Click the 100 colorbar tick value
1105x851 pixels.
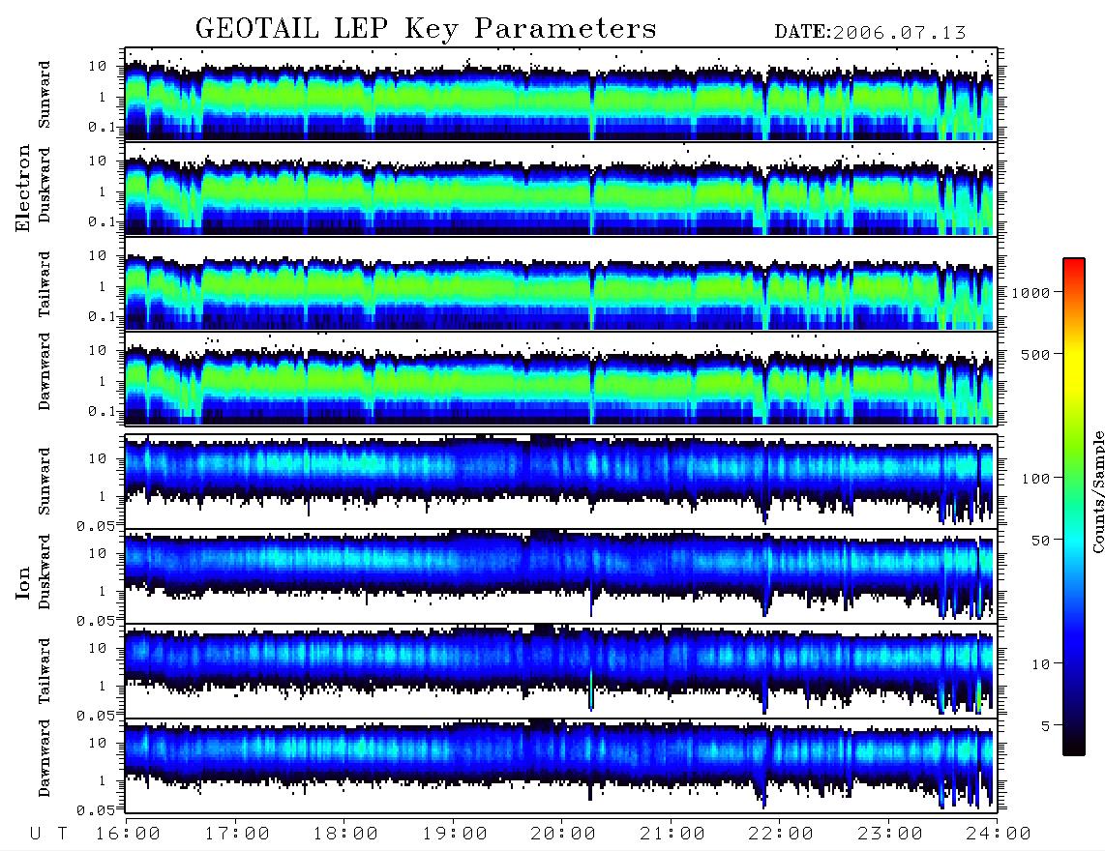[1035, 479]
